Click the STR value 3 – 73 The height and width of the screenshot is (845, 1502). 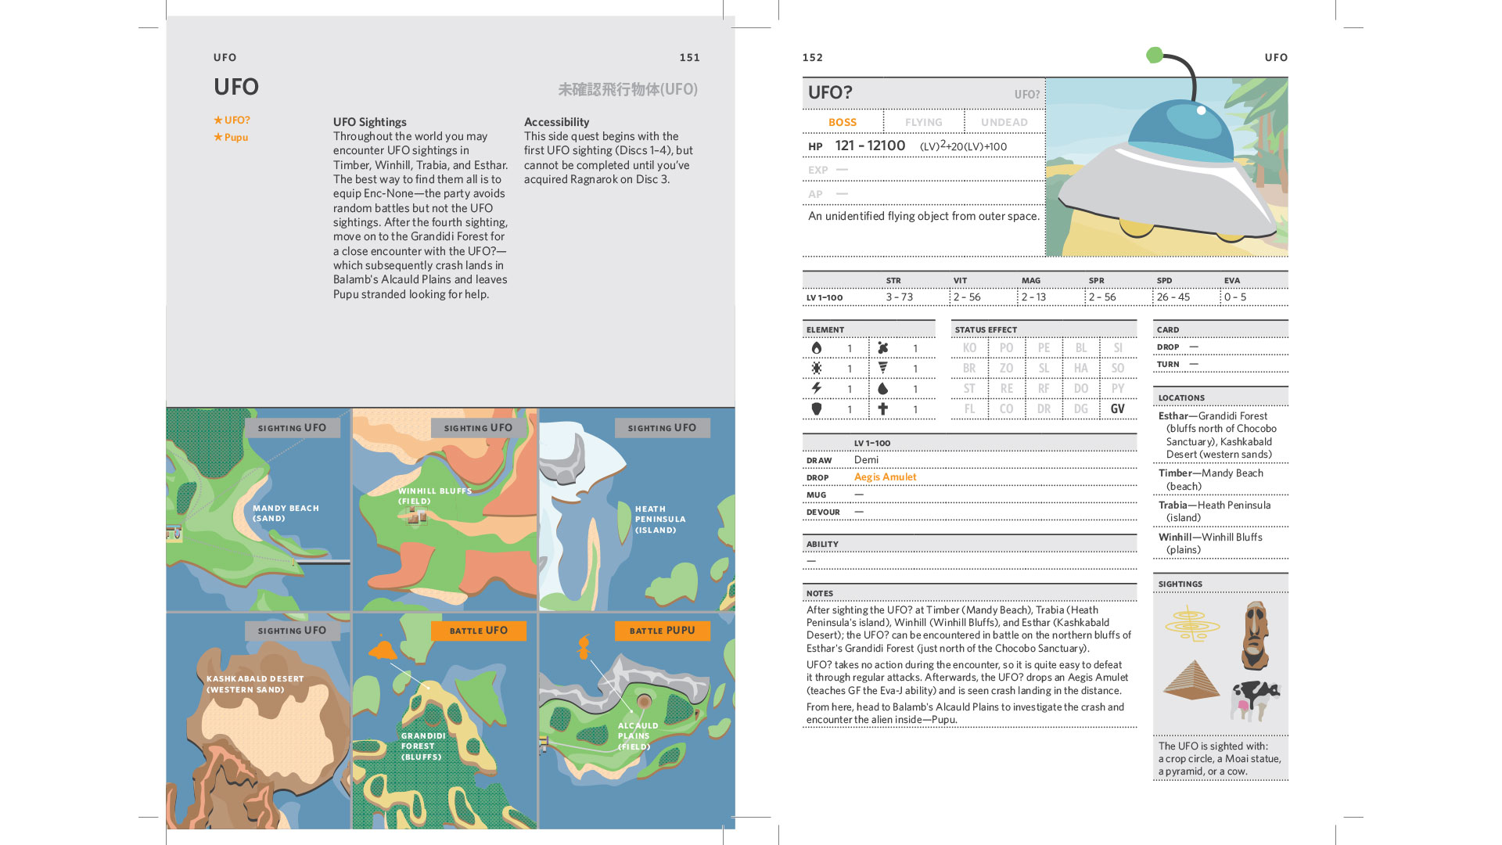tap(900, 297)
